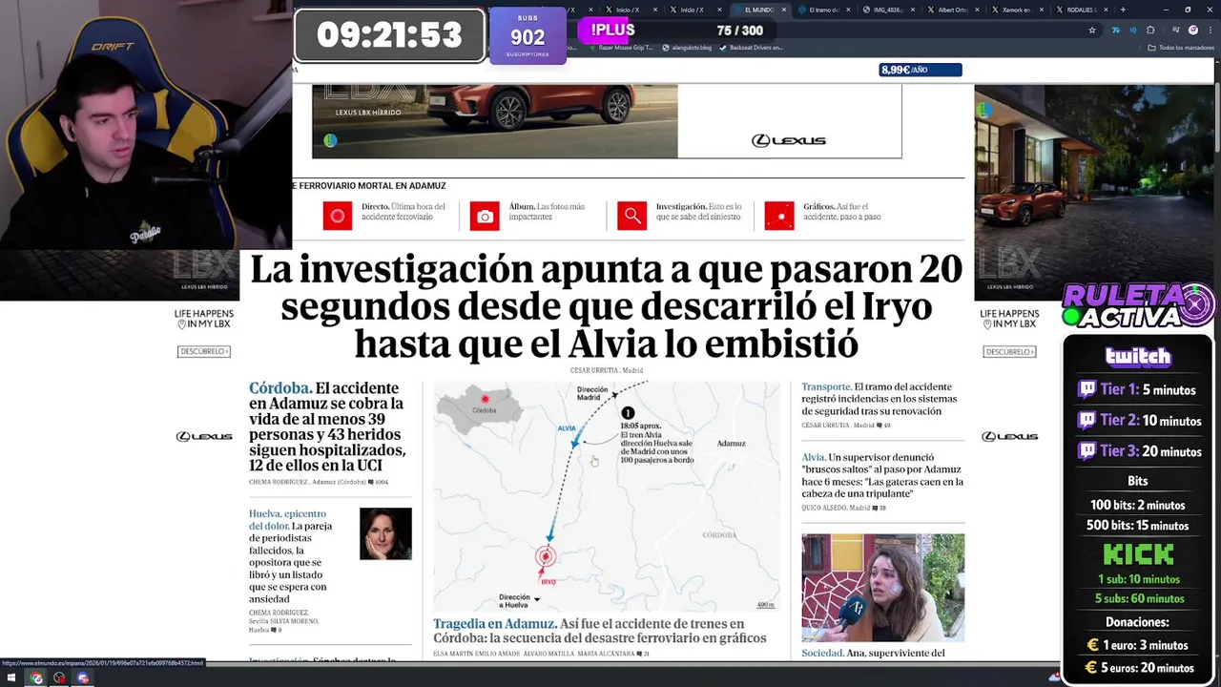This screenshot has width=1221, height=687.
Task: Click the Álbum. Las fotos más impactantes link
Action: tap(547, 212)
